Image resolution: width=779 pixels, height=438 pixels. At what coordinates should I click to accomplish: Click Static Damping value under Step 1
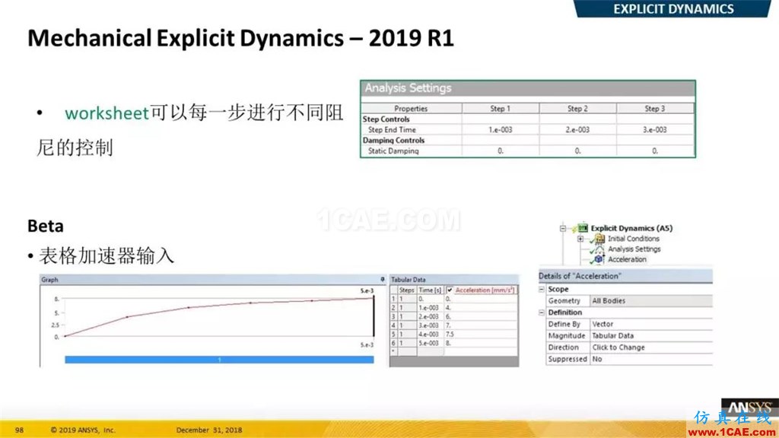501,151
